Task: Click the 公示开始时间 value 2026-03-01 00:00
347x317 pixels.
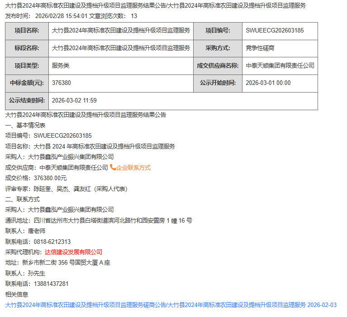Action: click(x=268, y=83)
